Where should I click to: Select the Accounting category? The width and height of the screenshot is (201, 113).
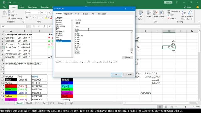60,26
